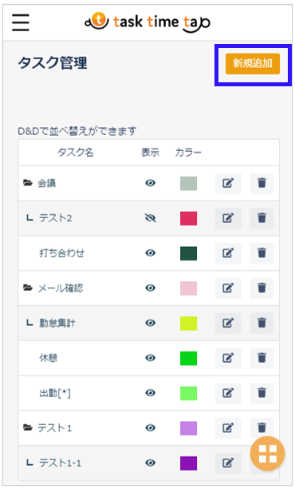Collapse the 会議 folder
295x489 pixels.
(x=28, y=183)
